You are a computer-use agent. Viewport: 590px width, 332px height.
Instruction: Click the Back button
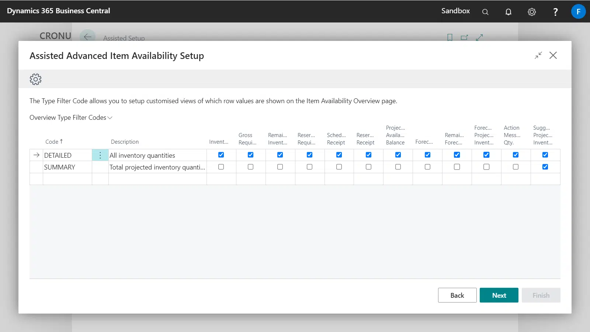[x=457, y=295]
